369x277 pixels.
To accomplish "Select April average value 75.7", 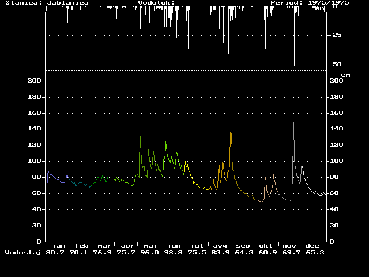I will click(126, 253).
